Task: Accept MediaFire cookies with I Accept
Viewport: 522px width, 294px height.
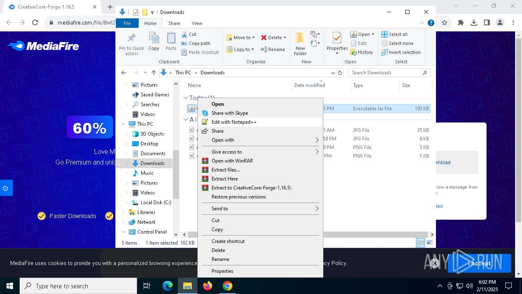Action: point(479,263)
